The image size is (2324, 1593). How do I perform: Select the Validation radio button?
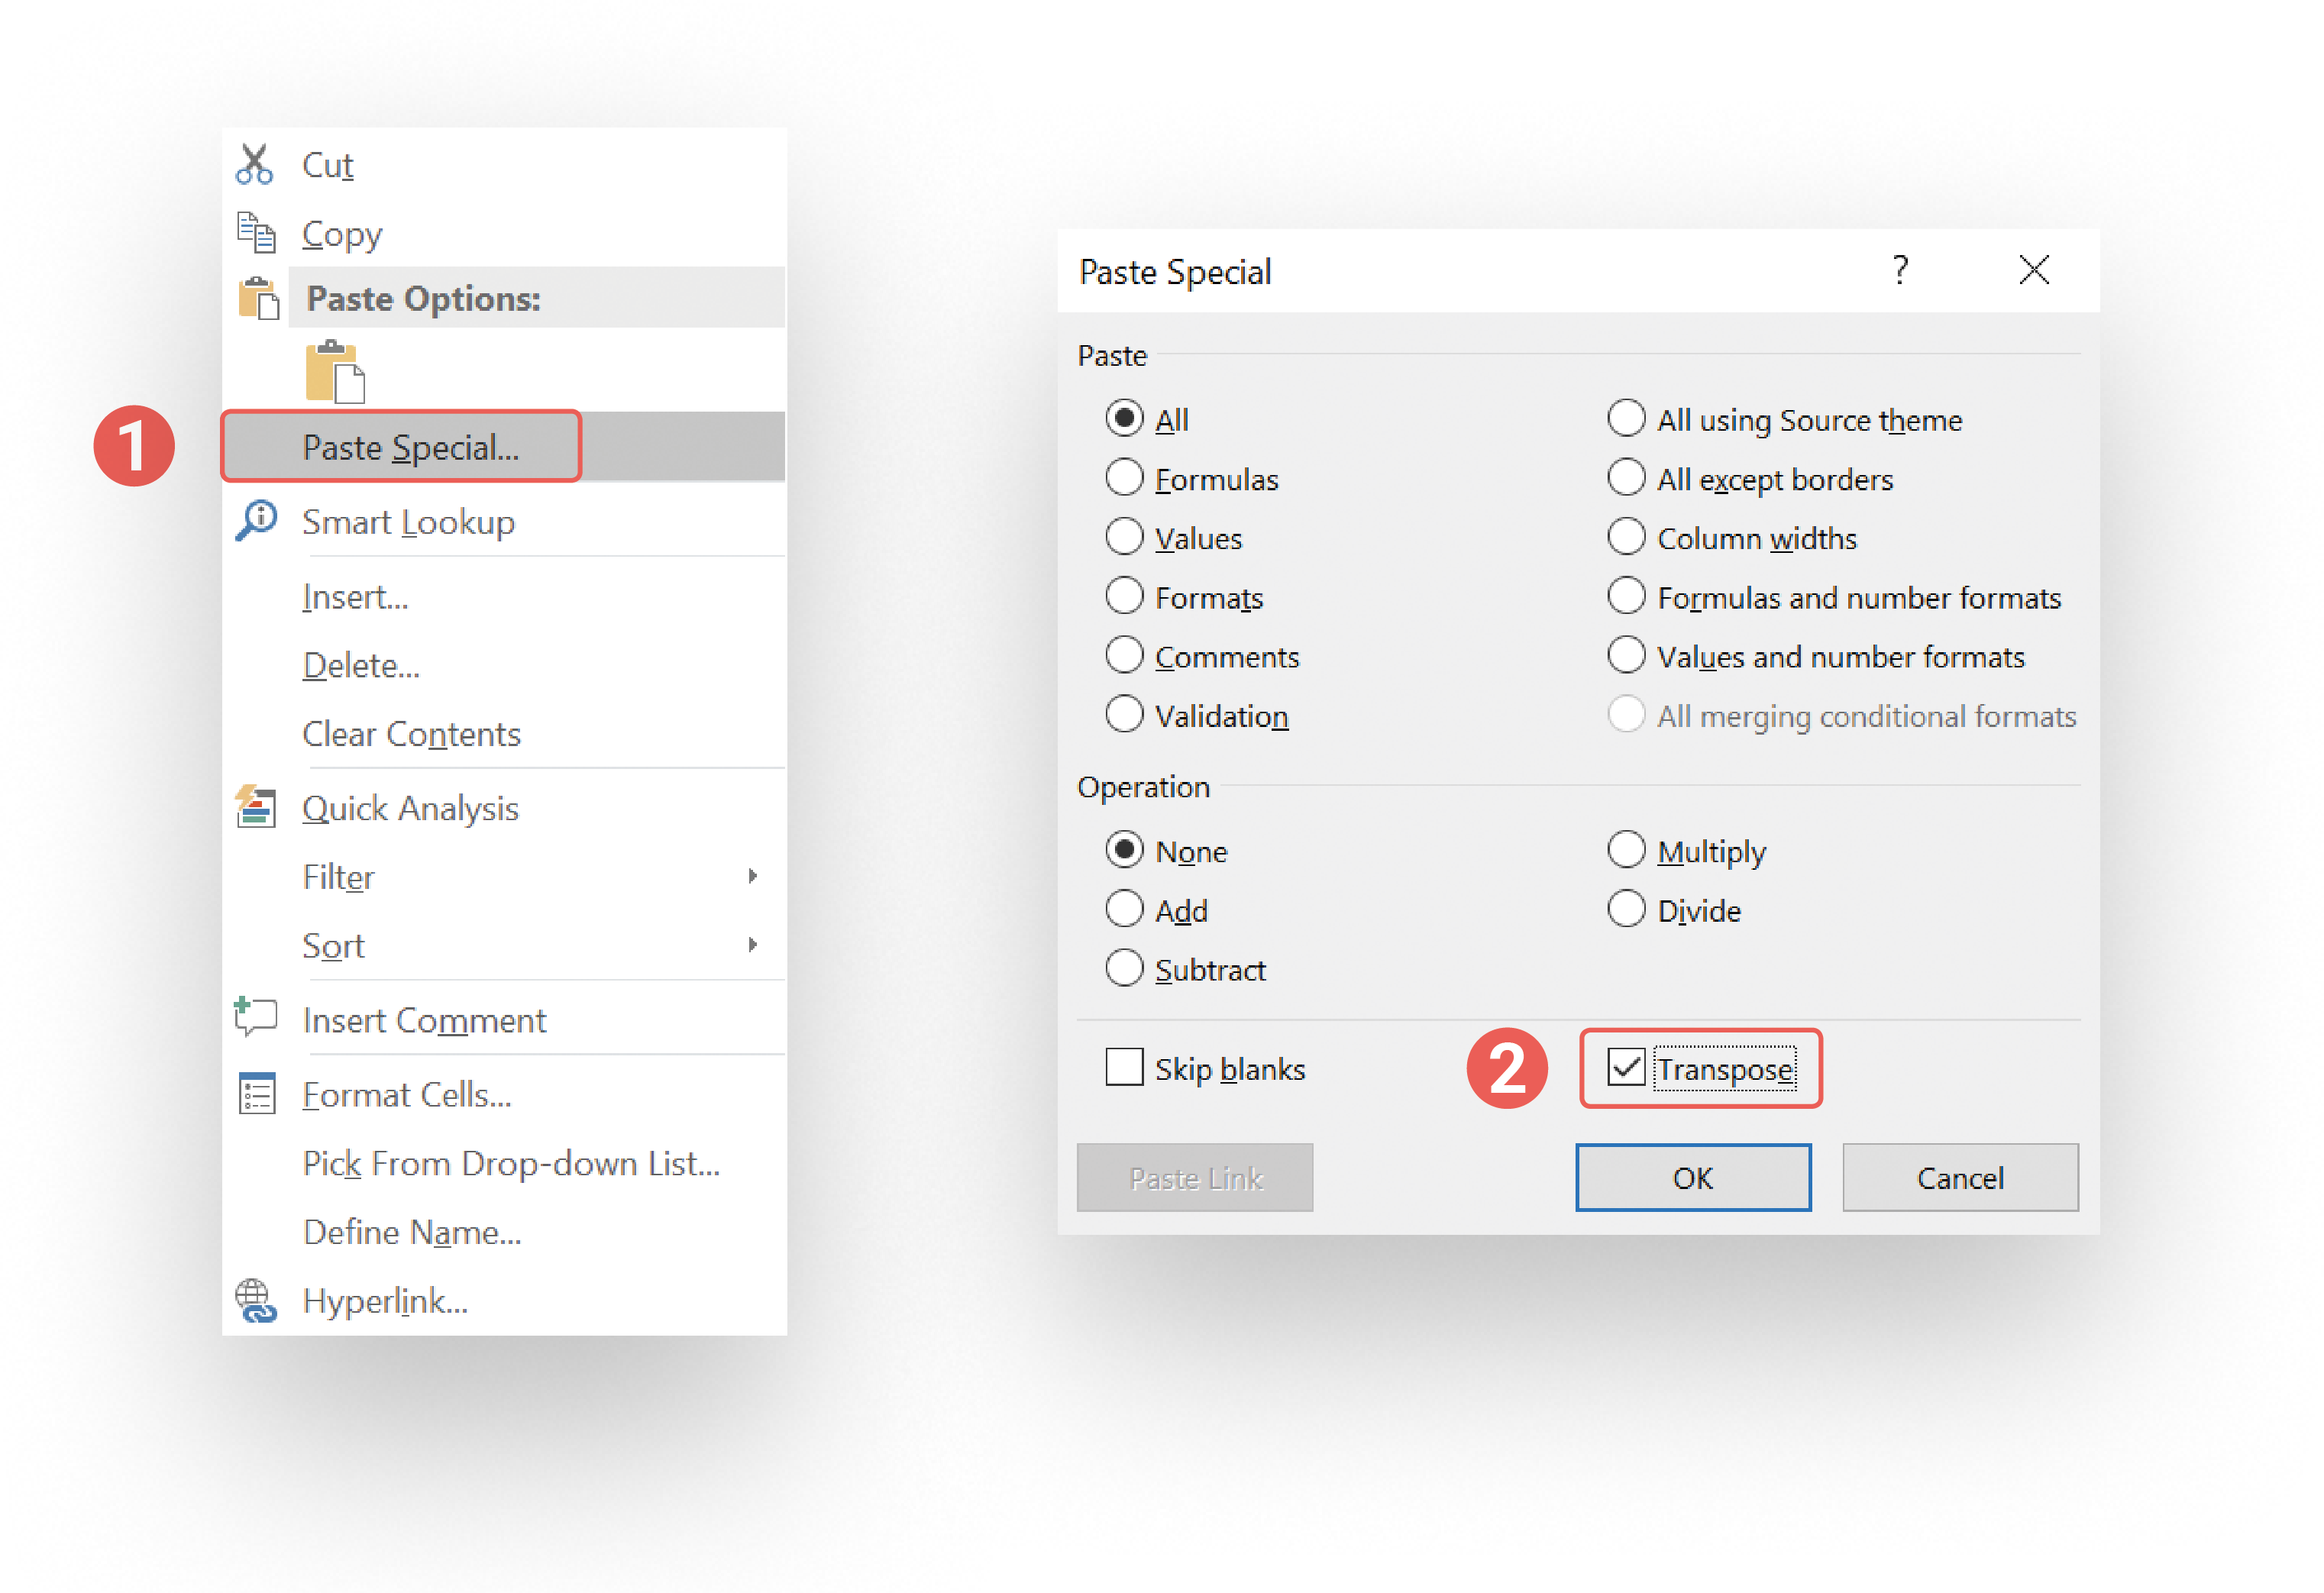point(1125,714)
